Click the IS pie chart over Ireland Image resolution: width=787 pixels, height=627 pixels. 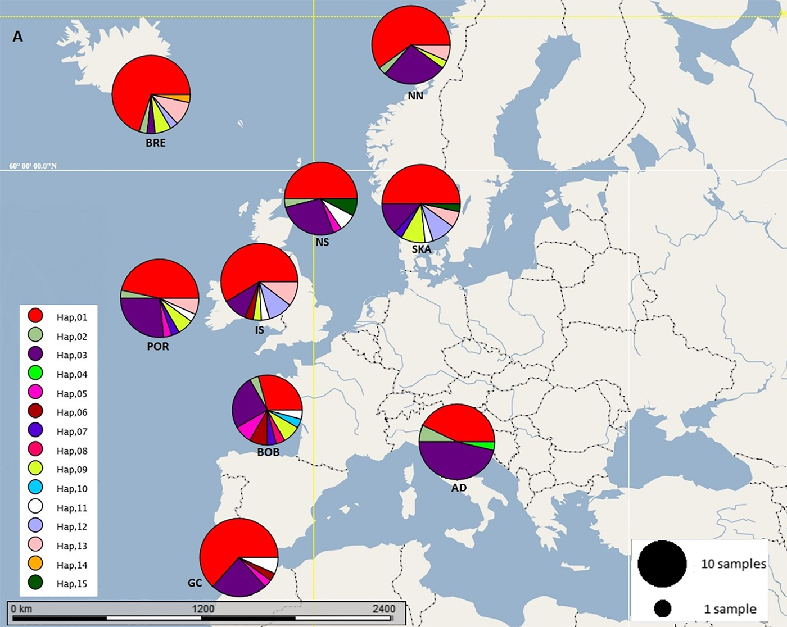click(x=259, y=282)
